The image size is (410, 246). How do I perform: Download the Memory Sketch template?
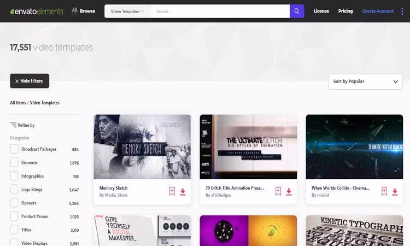click(x=183, y=192)
